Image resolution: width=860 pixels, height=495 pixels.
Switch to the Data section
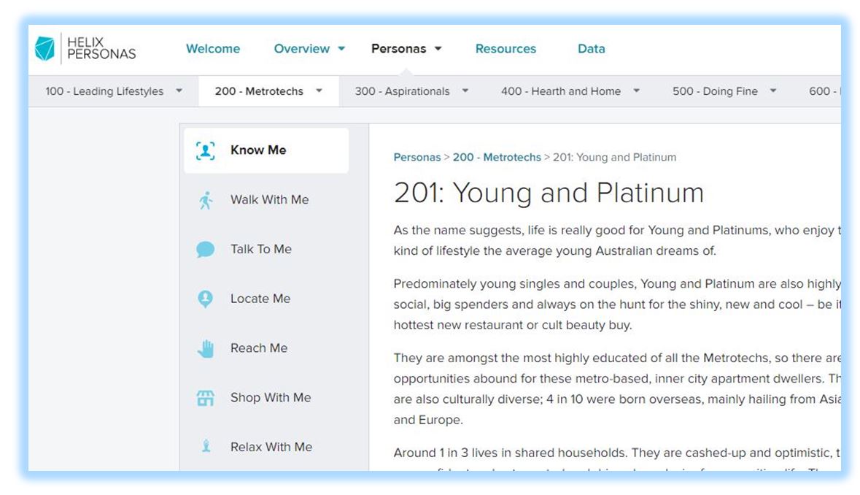click(x=591, y=49)
